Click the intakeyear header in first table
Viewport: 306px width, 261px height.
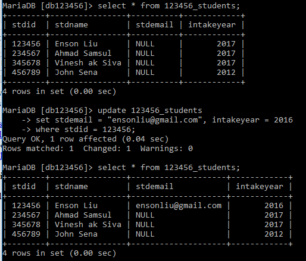(212, 25)
